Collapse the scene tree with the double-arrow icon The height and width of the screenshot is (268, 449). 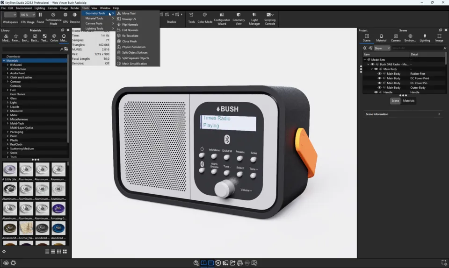coord(365,48)
